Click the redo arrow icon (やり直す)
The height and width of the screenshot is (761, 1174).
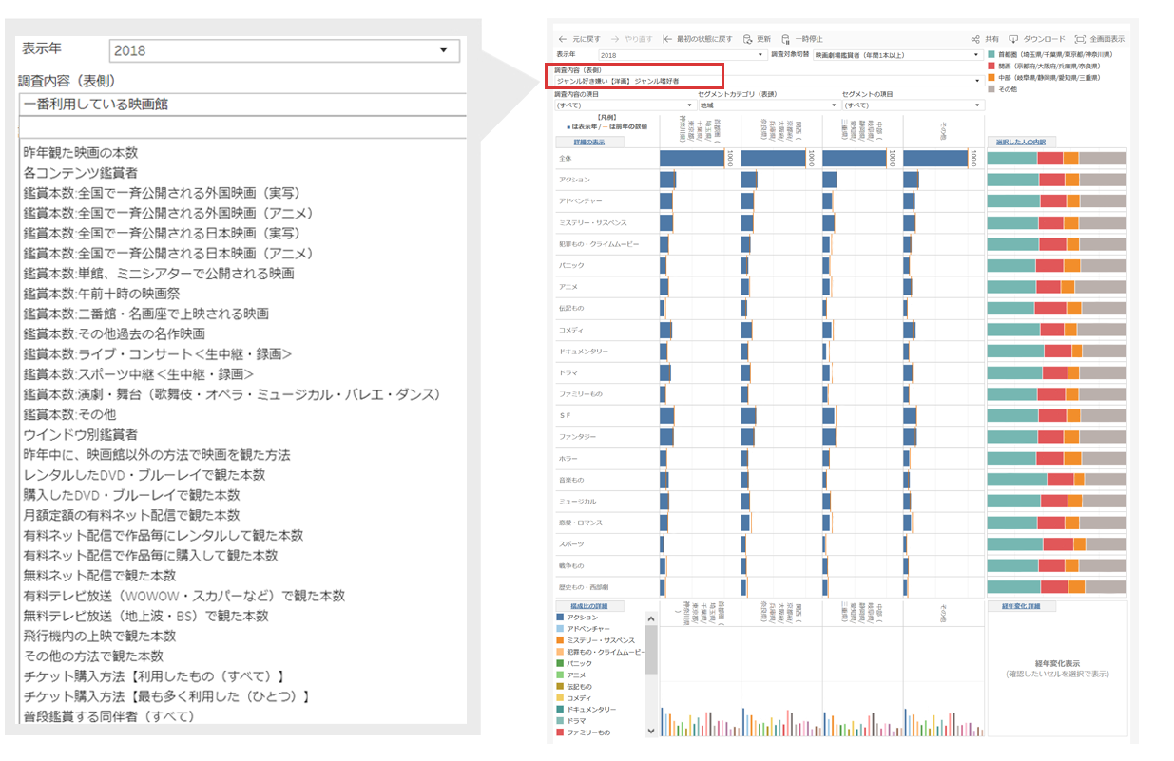pos(615,39)
